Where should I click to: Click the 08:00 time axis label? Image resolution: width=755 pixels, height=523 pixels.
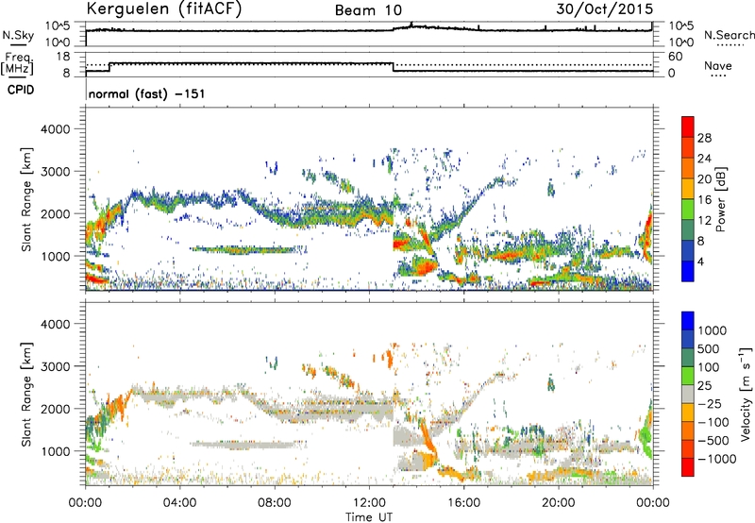275,503
